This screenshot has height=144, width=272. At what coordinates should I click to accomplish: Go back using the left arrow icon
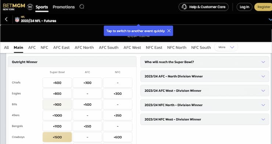(x=6, y=19)
